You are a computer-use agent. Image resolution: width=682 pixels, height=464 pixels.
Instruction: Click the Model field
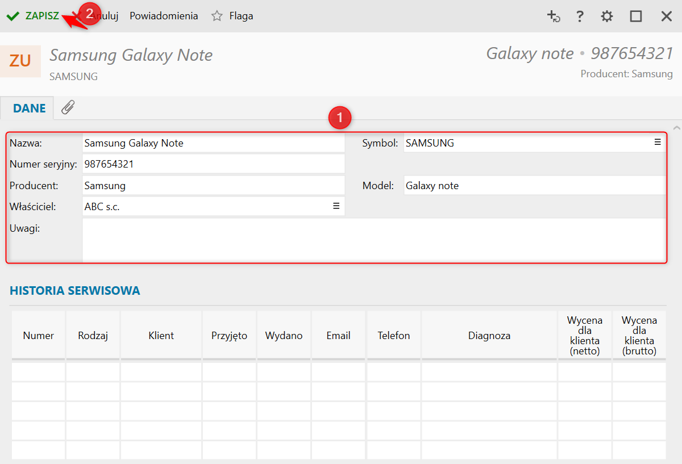pyautogui.click(x=535, y=186)
